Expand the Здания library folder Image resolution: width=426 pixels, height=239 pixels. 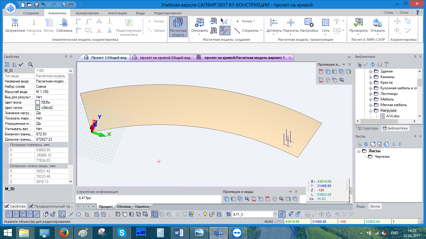(371, 72)
